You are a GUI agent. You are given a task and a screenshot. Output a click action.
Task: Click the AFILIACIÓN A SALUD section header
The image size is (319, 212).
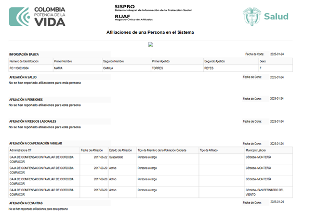tap(23, 77)
